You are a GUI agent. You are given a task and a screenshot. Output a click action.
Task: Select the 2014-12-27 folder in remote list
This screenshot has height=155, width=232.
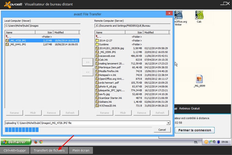pos(106,40)
